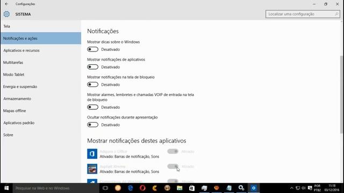Open Sobre in the sidebar
This screenshot has height=193, width=344.
pos(41,135)
